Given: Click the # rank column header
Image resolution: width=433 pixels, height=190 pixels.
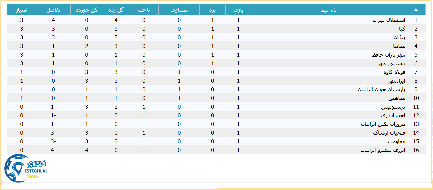Looking at the screenshot, I should 416,10.
